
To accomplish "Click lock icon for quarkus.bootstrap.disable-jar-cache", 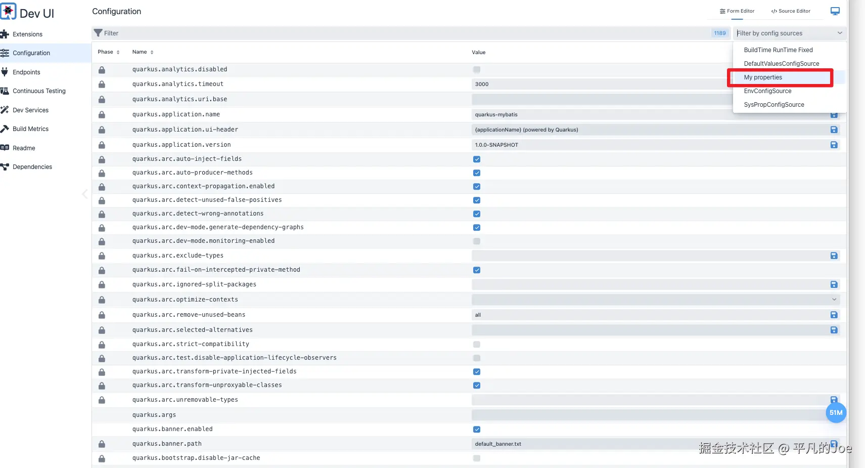I will pos(102,458).
